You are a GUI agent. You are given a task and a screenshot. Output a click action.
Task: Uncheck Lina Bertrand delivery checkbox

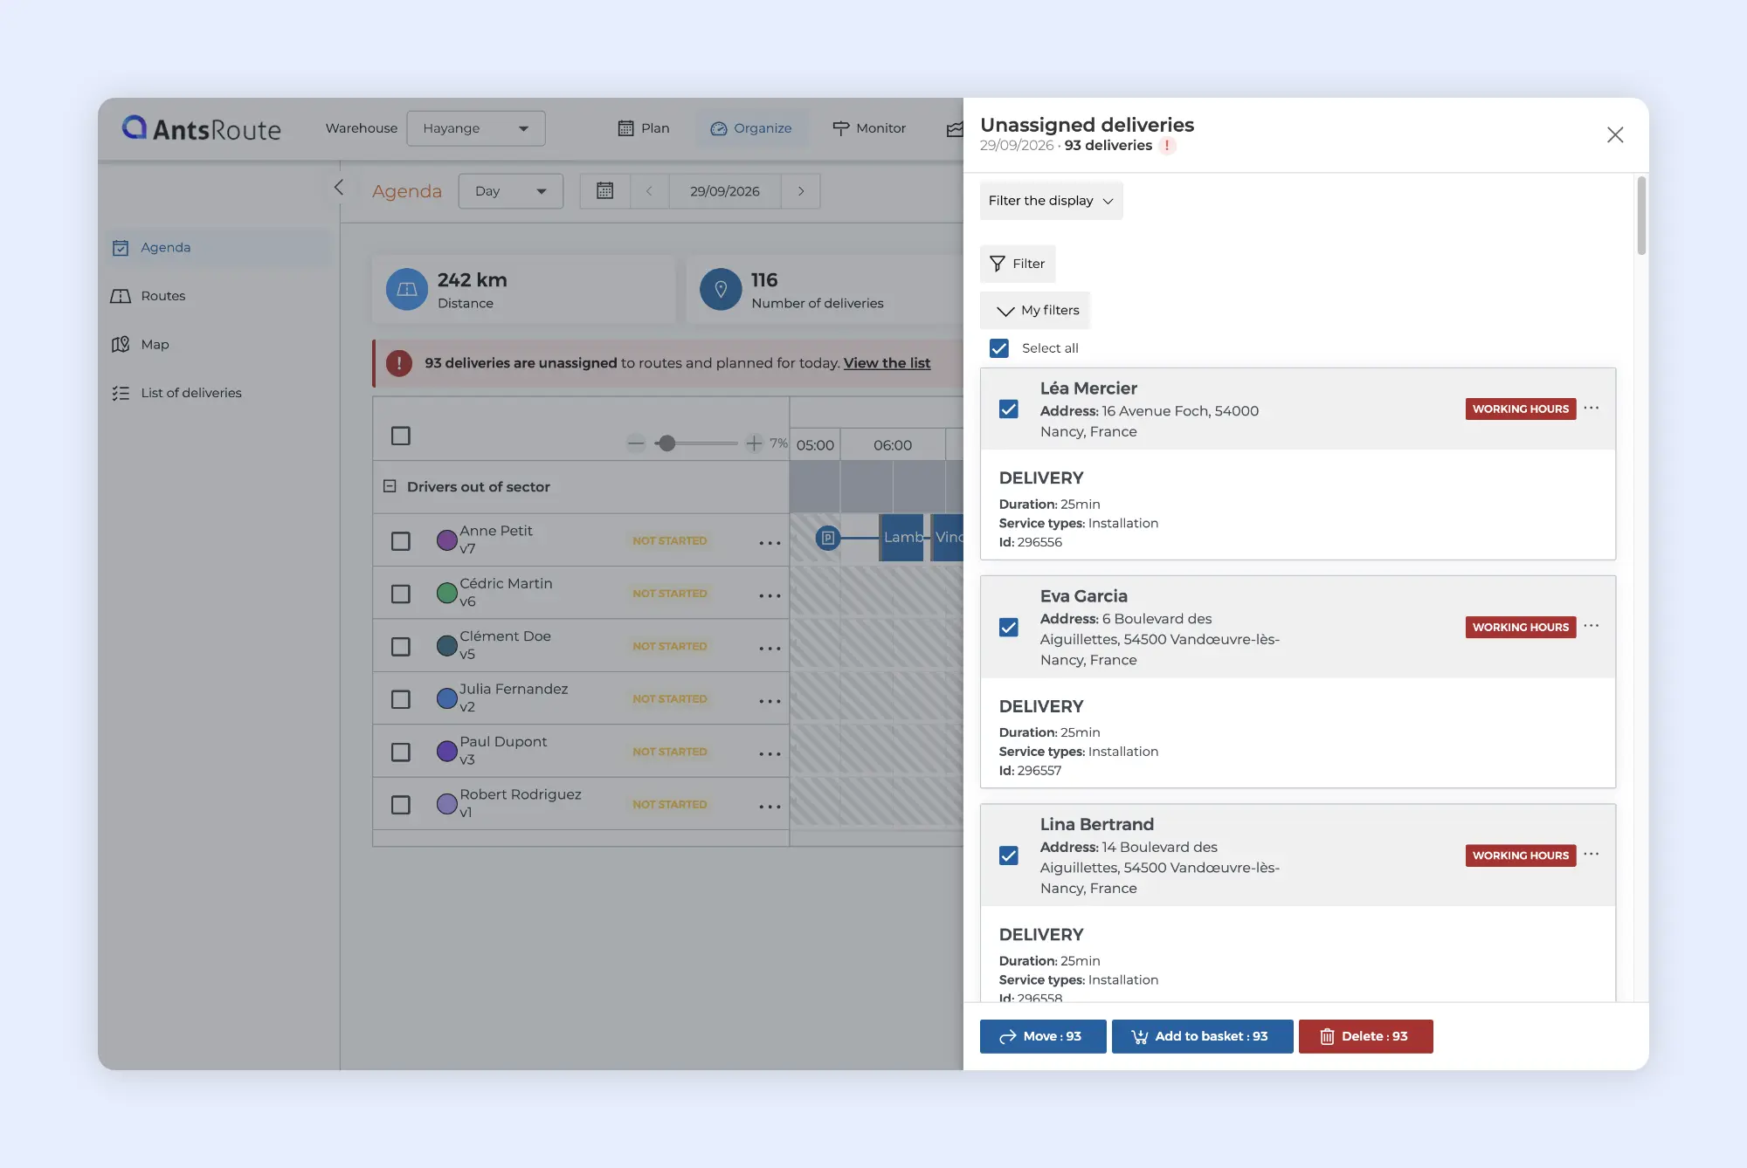coord(1009,855)
